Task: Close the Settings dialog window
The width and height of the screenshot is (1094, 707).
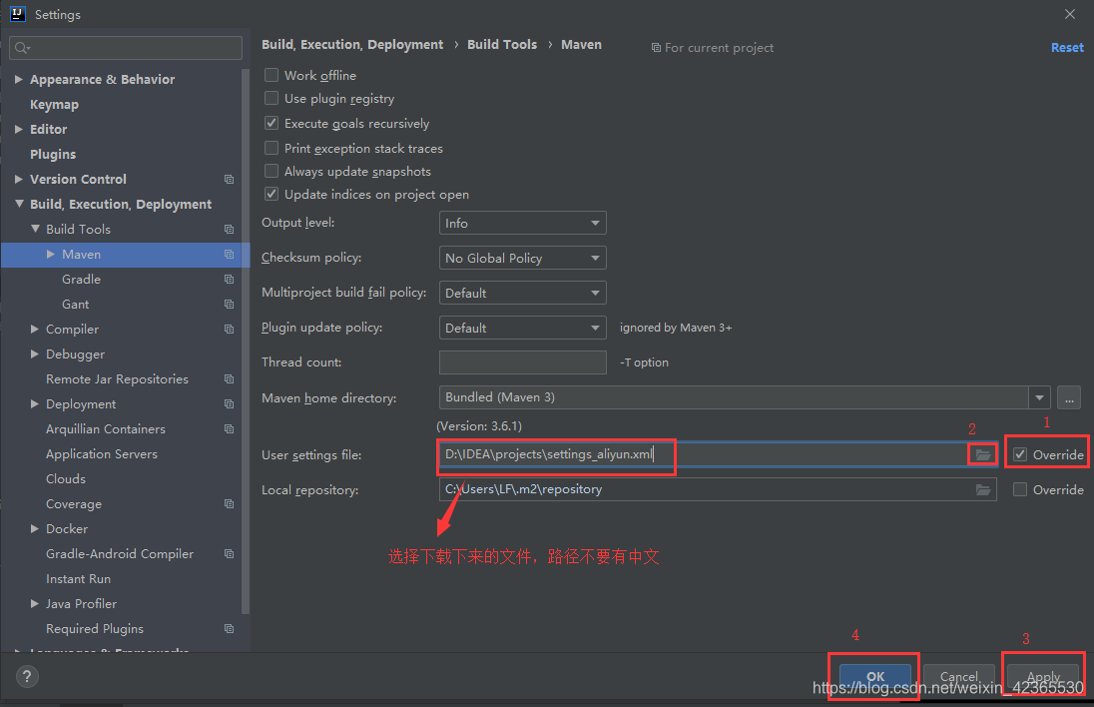Action: click(x=1070, y=14)
